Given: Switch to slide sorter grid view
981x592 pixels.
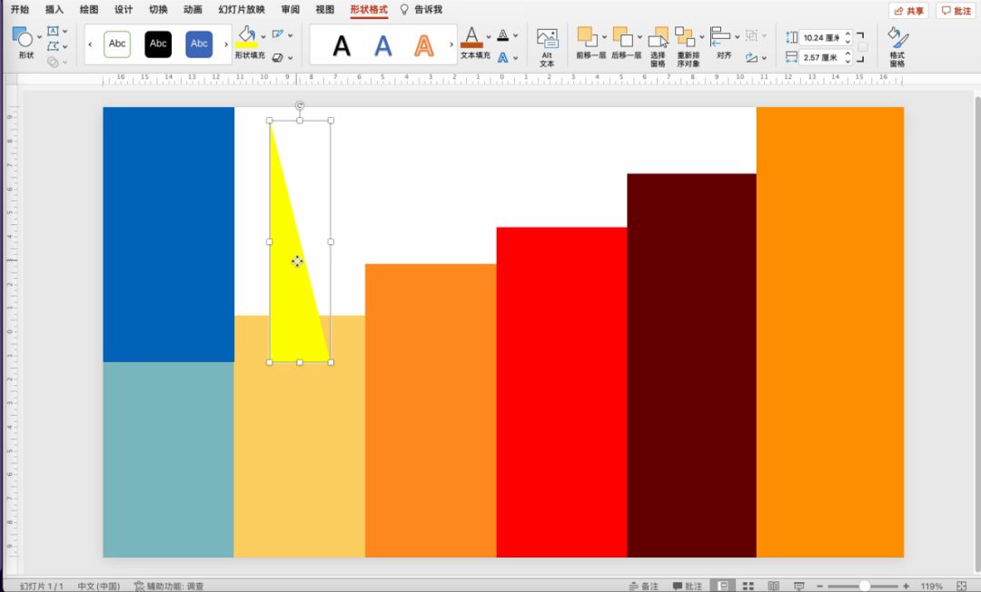Looking at the screenshot, I should click(x=748, y=586).
